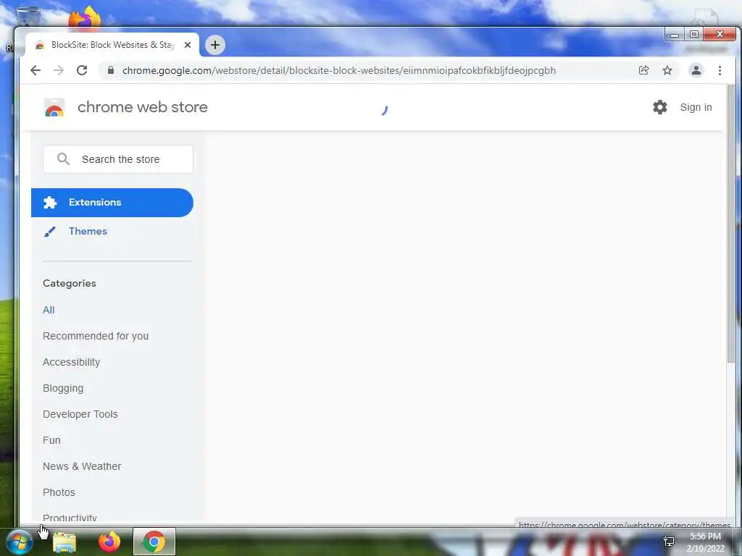Close the BlockSite tab
The height and width of the screenshot is (556, 742).
[188, 45]
